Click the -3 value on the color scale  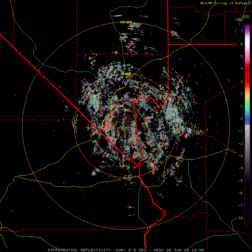(x=241, y=156)
